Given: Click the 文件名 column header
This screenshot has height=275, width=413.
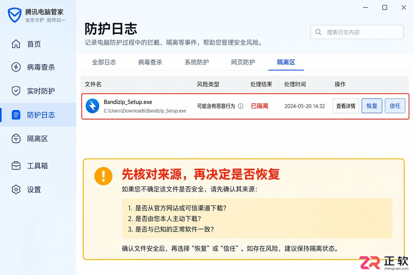Looking at the screenshot, I should 93,84.
